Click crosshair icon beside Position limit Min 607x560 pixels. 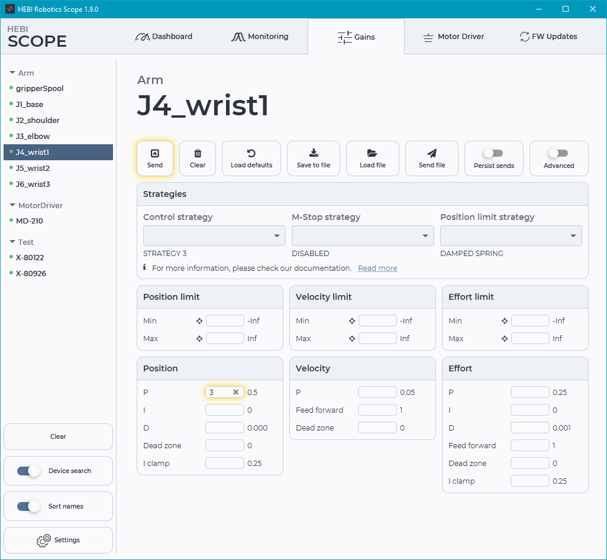[x=199, y=321]
